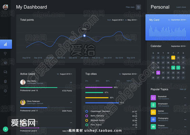Open options menu for Olivia Pedersen
The width and height of the screenshot is (190, 135).
point(71,102)
